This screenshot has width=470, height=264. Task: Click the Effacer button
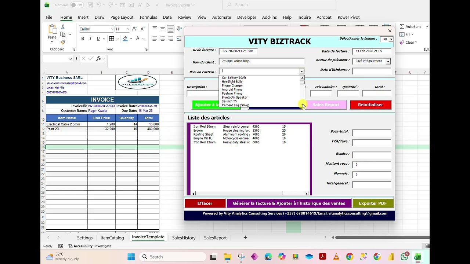coord(205,203)
